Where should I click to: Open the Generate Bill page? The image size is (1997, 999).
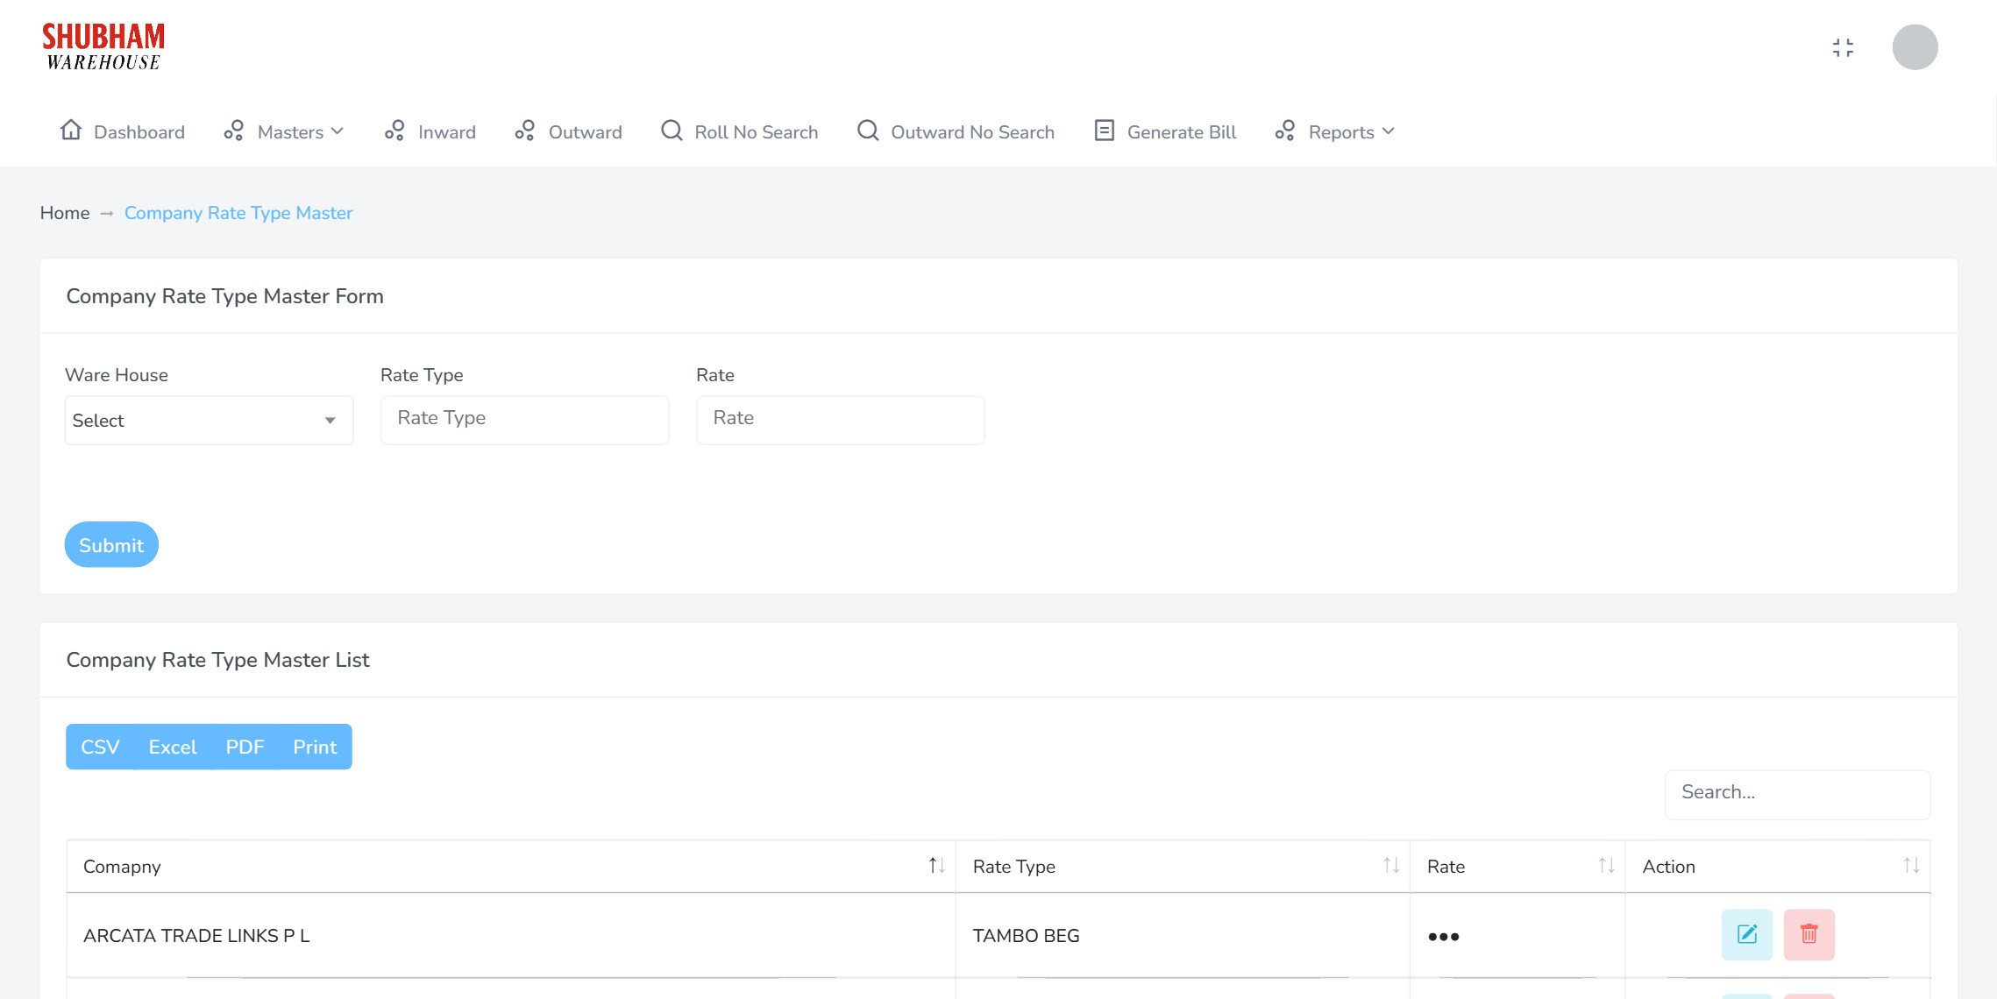tap(1166, 131)
